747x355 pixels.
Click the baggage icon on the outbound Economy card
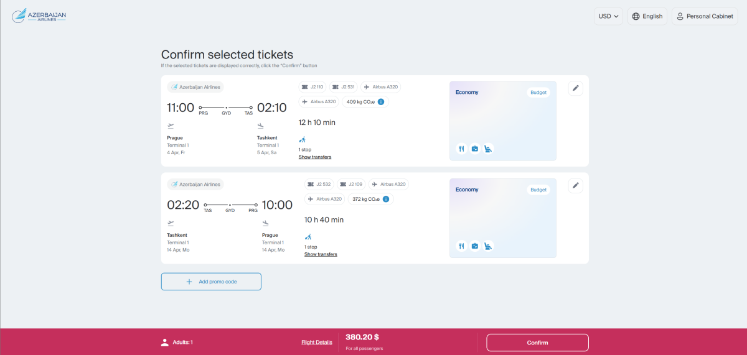coord(475,149)
